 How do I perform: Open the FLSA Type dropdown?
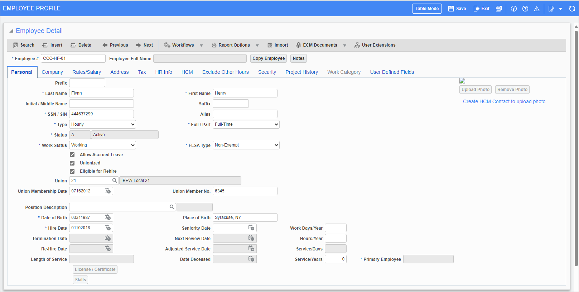246,145
